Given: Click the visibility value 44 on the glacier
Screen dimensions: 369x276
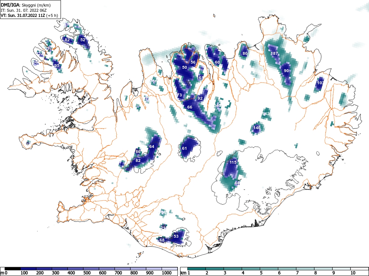Looking at the screenshot, I should point(237,183).
